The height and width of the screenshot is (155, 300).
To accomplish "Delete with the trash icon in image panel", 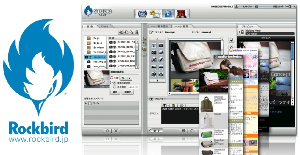I will (137, 32).
